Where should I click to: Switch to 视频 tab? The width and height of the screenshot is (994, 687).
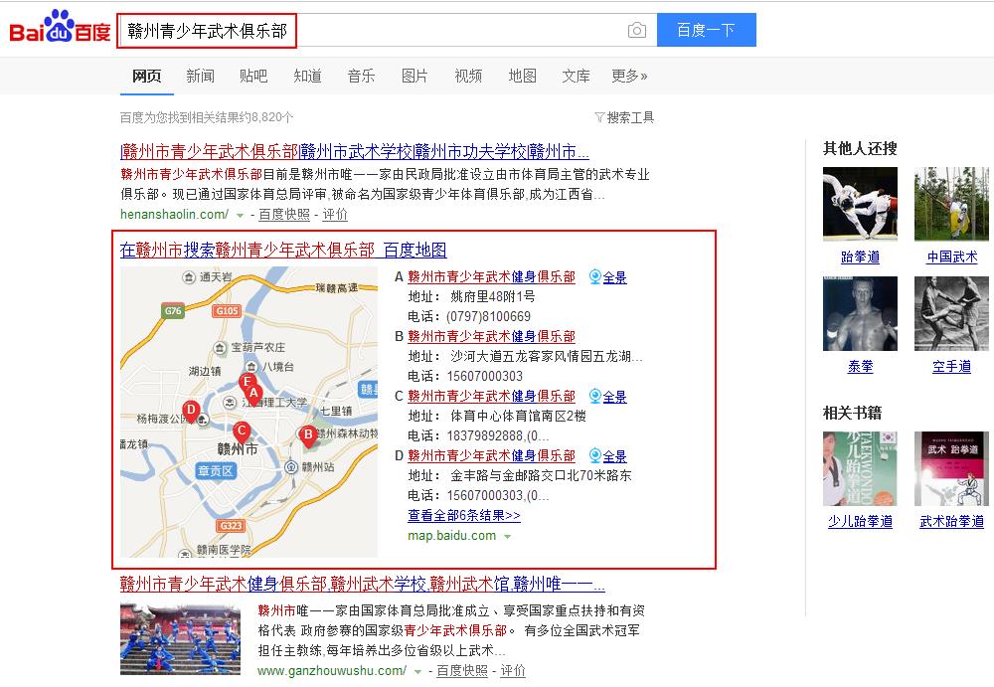[468, 77]
